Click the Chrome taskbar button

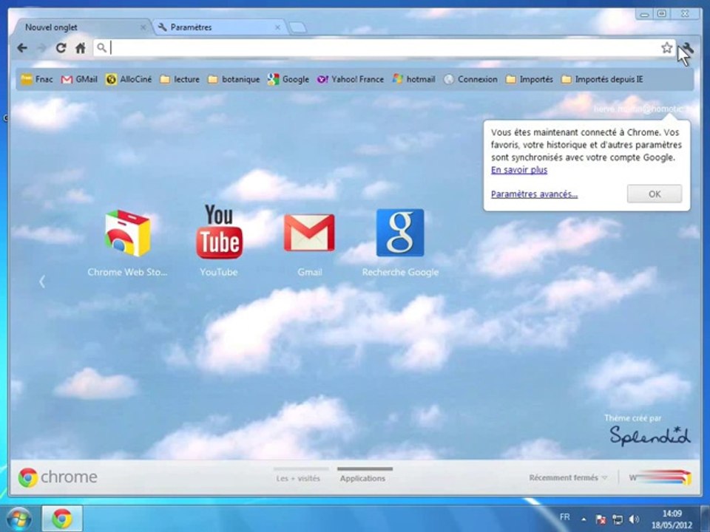pyautogui.click(x=62, y=519)
